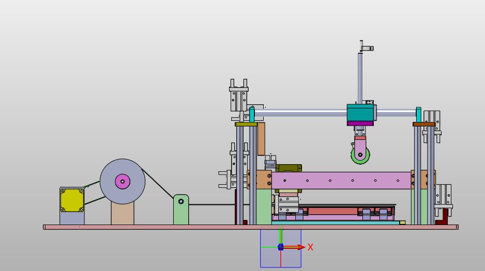Pick the vertical rod above teal carriage
The width and height of the screenshot is (485, 271).
pos(360,78)
